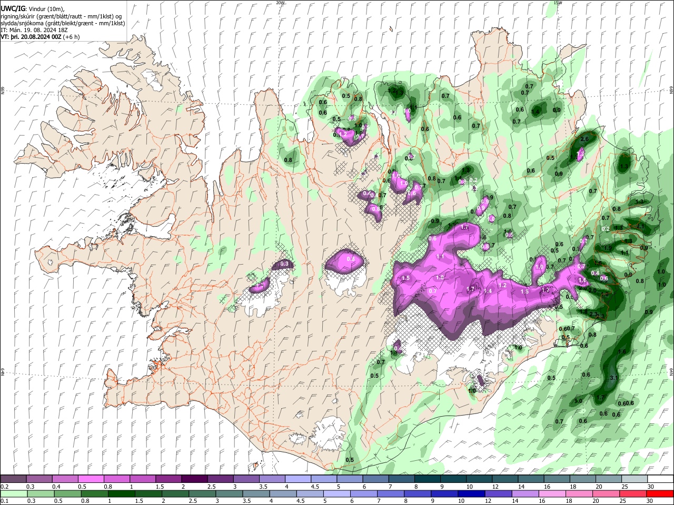
Task: Click the "2.6" precipitation value in the northeast
Action: (x=584, y=139)
